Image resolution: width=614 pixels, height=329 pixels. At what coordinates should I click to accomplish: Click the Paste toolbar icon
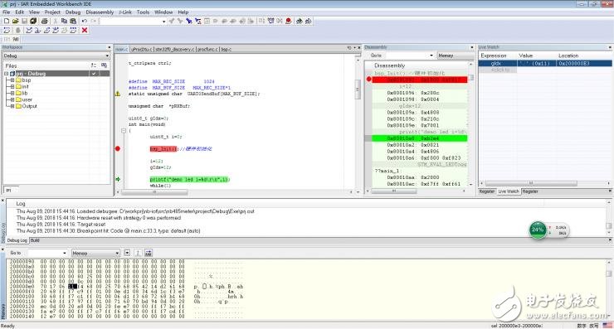pyautogui.click(x=73, y=21)
